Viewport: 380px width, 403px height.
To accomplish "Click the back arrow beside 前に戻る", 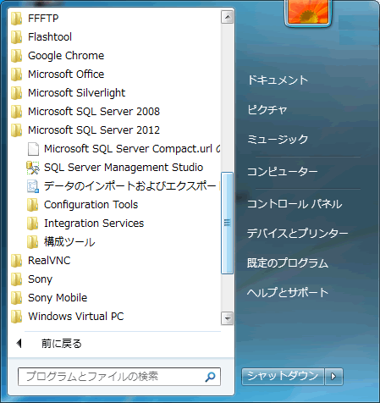I will (x=19, y=344).
